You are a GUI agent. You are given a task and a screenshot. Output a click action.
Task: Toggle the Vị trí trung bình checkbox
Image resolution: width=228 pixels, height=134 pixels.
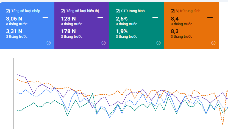[173, 11]
